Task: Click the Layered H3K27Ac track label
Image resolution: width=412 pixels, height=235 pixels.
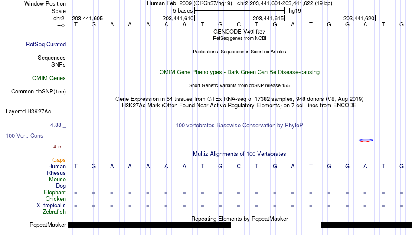Action: (28, 112)
